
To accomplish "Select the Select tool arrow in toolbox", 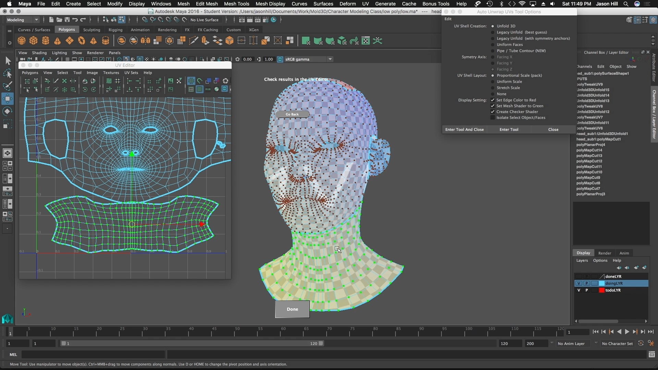I will pos(8,61).
